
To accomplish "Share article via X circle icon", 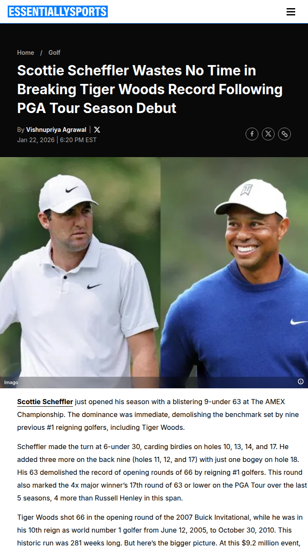I will click(268, 134).
